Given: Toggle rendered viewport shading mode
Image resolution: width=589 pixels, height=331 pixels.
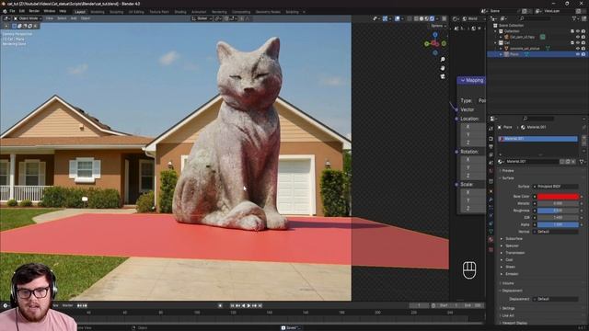Looking at the screenshot, I should (x=432, y=18).
